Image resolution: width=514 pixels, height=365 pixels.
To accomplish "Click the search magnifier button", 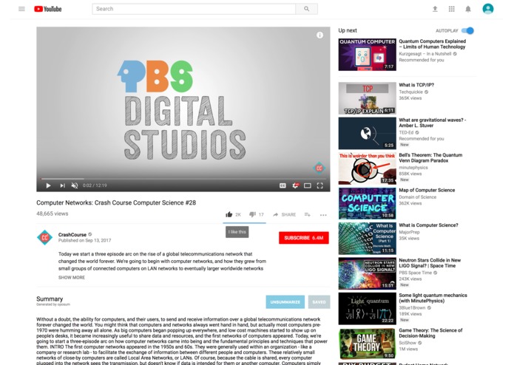I will coord(306,9).
